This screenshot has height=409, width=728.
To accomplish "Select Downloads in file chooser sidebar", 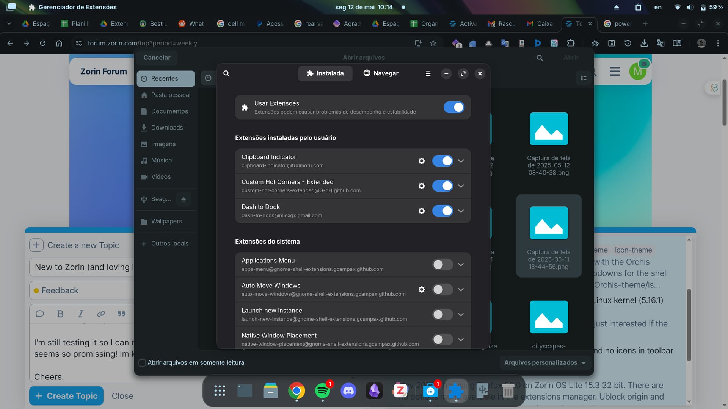I will point(166,128).
